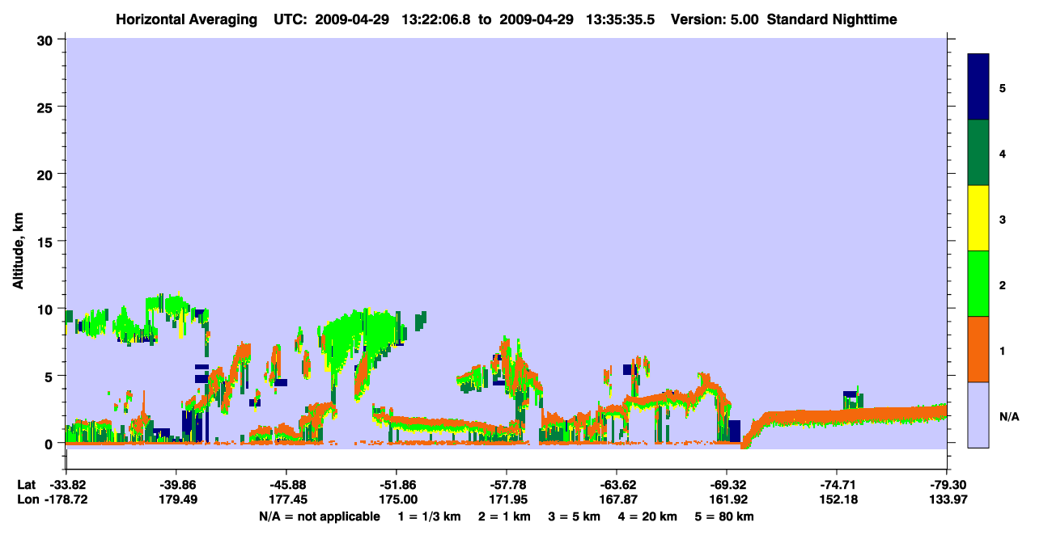Click the latitude value -79.30

[947, 485]
